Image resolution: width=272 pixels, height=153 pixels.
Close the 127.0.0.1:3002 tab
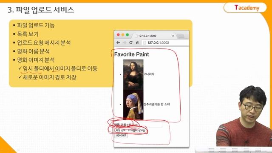(173, 36)
